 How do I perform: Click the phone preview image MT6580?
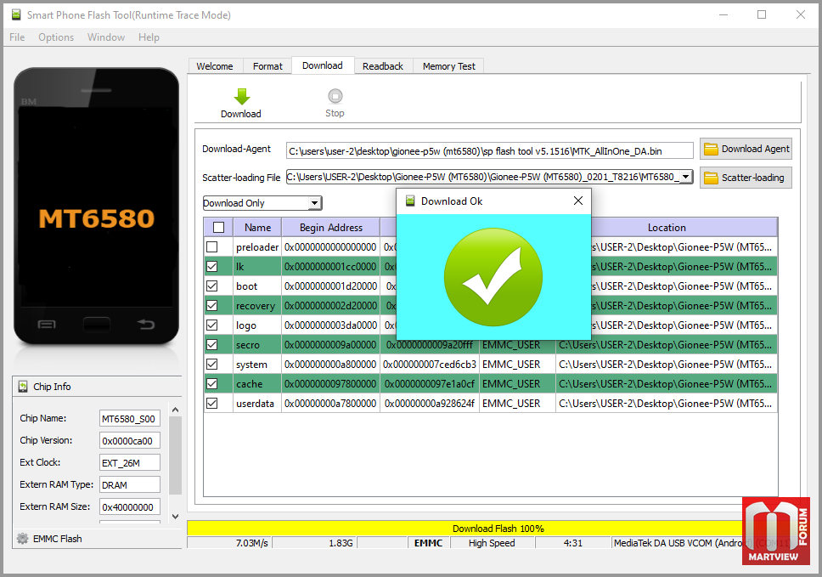[x=97, y=206]
